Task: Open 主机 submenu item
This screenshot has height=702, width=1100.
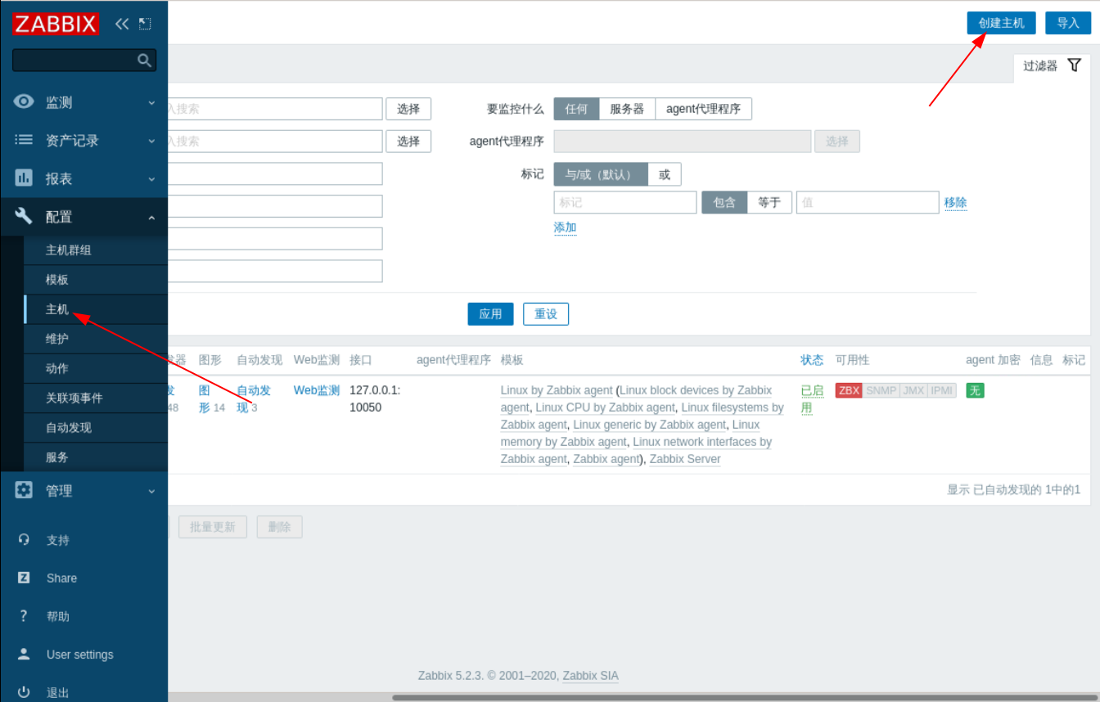Action: tap(96, 309)
